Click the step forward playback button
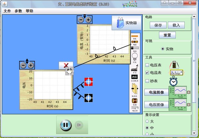Viewport: 199px width, 138px height. pyautogui.click(x=79, y=125)
